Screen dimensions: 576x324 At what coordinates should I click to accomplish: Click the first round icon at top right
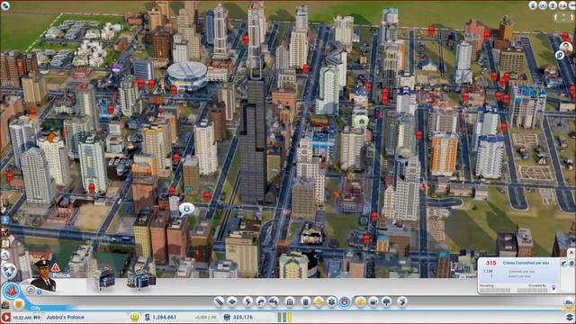tap(533, 5)
